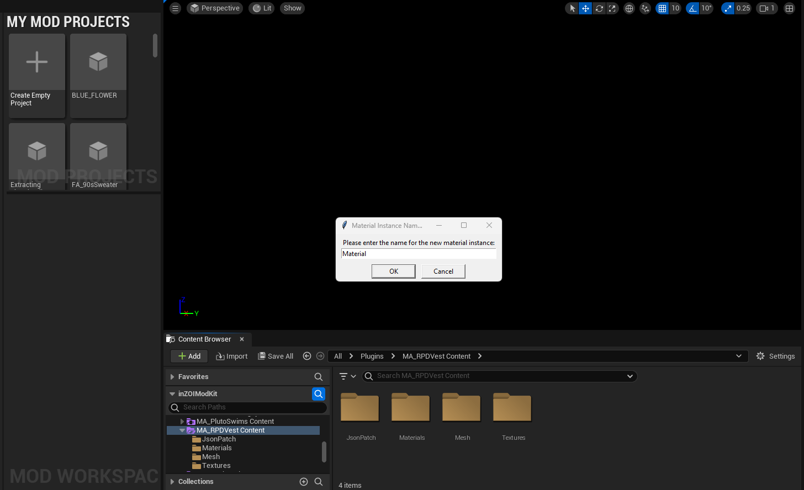The width and height of the screenshot is (804, 490).
Task: Search the Collections section
Action: [x=319, y=482]
